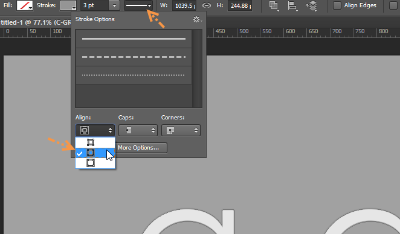Viewport: 400px width, 234px height.
Task: Enable the Align Edges checkbox
Action: point(337,5)
